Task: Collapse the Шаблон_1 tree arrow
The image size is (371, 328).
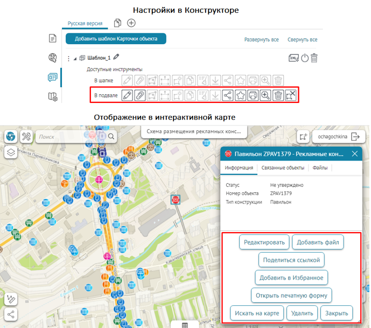Action: 75,58
